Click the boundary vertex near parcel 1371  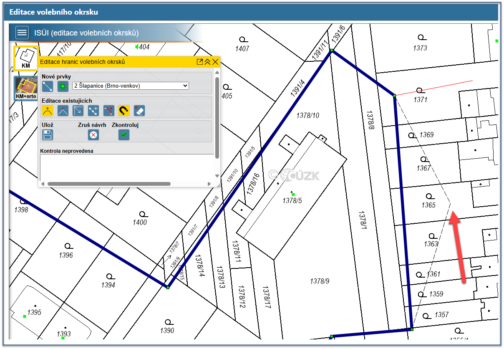click(394, 96)
